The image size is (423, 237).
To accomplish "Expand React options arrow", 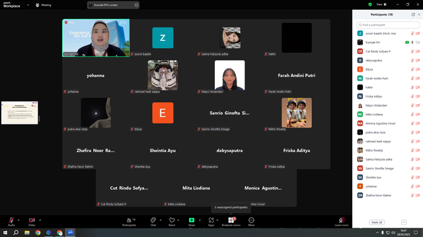I will pyautogui.click(x=178, y=220).
